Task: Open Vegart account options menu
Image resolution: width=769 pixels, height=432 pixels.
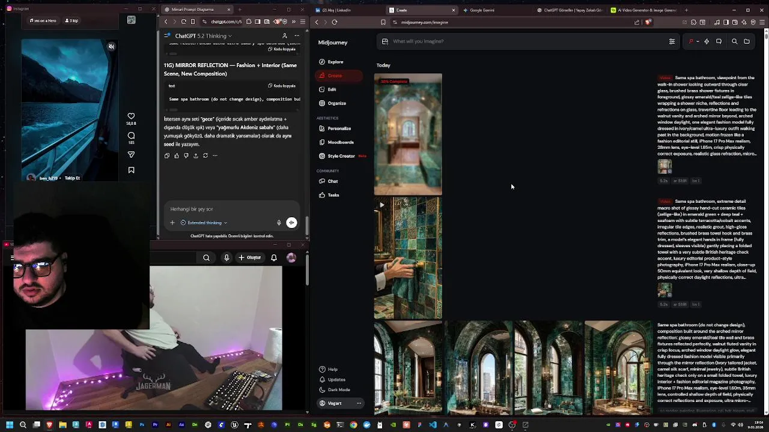Action: tap(359, 403)
